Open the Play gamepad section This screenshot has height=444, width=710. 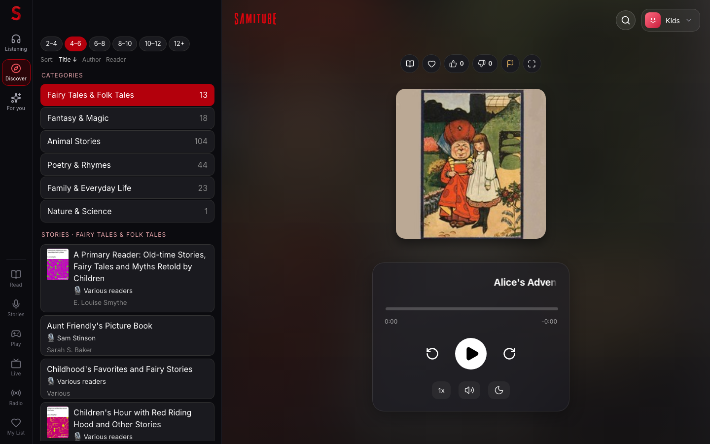tap(16, 338)
